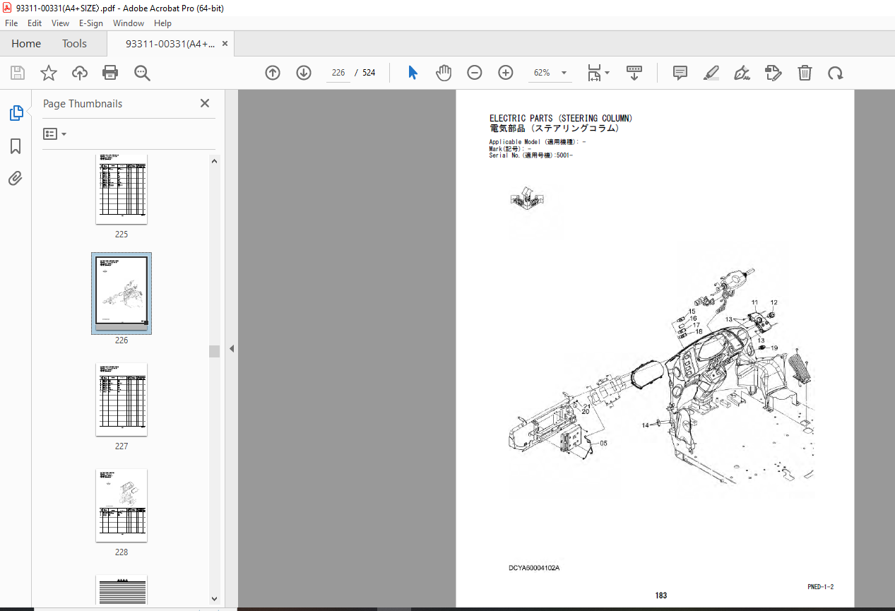The image size is (895, 611).
Task: Open the Help menu
Action: point(162,23)
